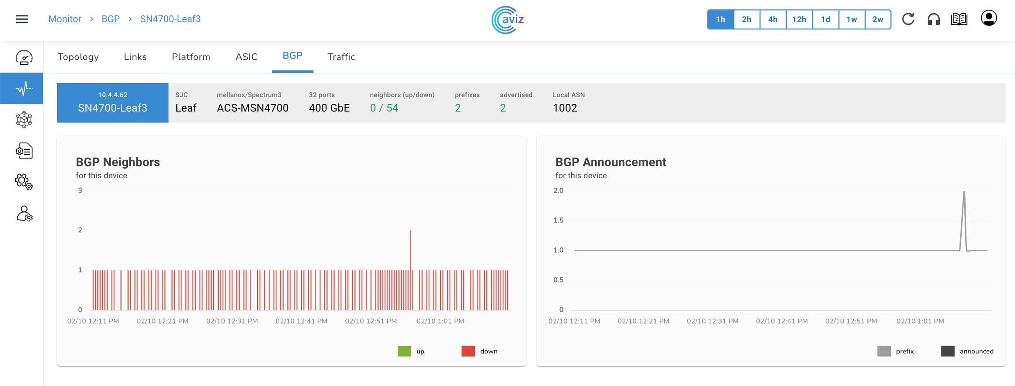Open the documentation book icon
Image resolution: width=1015 pixels, height=386 pixels.
pyautogui.click(x=959, y=19)
